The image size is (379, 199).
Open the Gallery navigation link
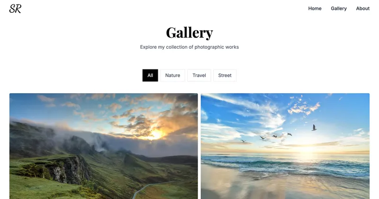click(339, 9)
